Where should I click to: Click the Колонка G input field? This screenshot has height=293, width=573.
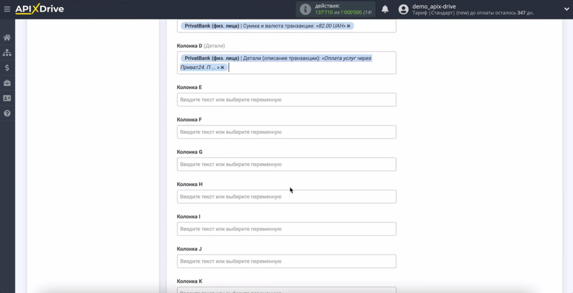pyautogui.click(x=286, y=164)
